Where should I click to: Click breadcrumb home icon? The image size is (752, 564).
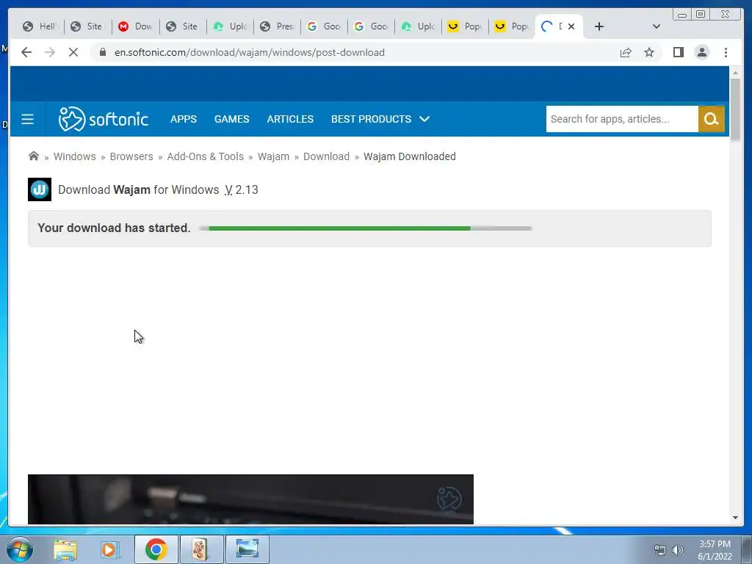click(34, 156)
